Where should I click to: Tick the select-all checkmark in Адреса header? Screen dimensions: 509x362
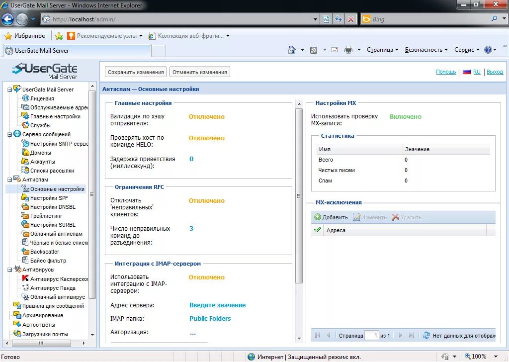click(318, 230)
